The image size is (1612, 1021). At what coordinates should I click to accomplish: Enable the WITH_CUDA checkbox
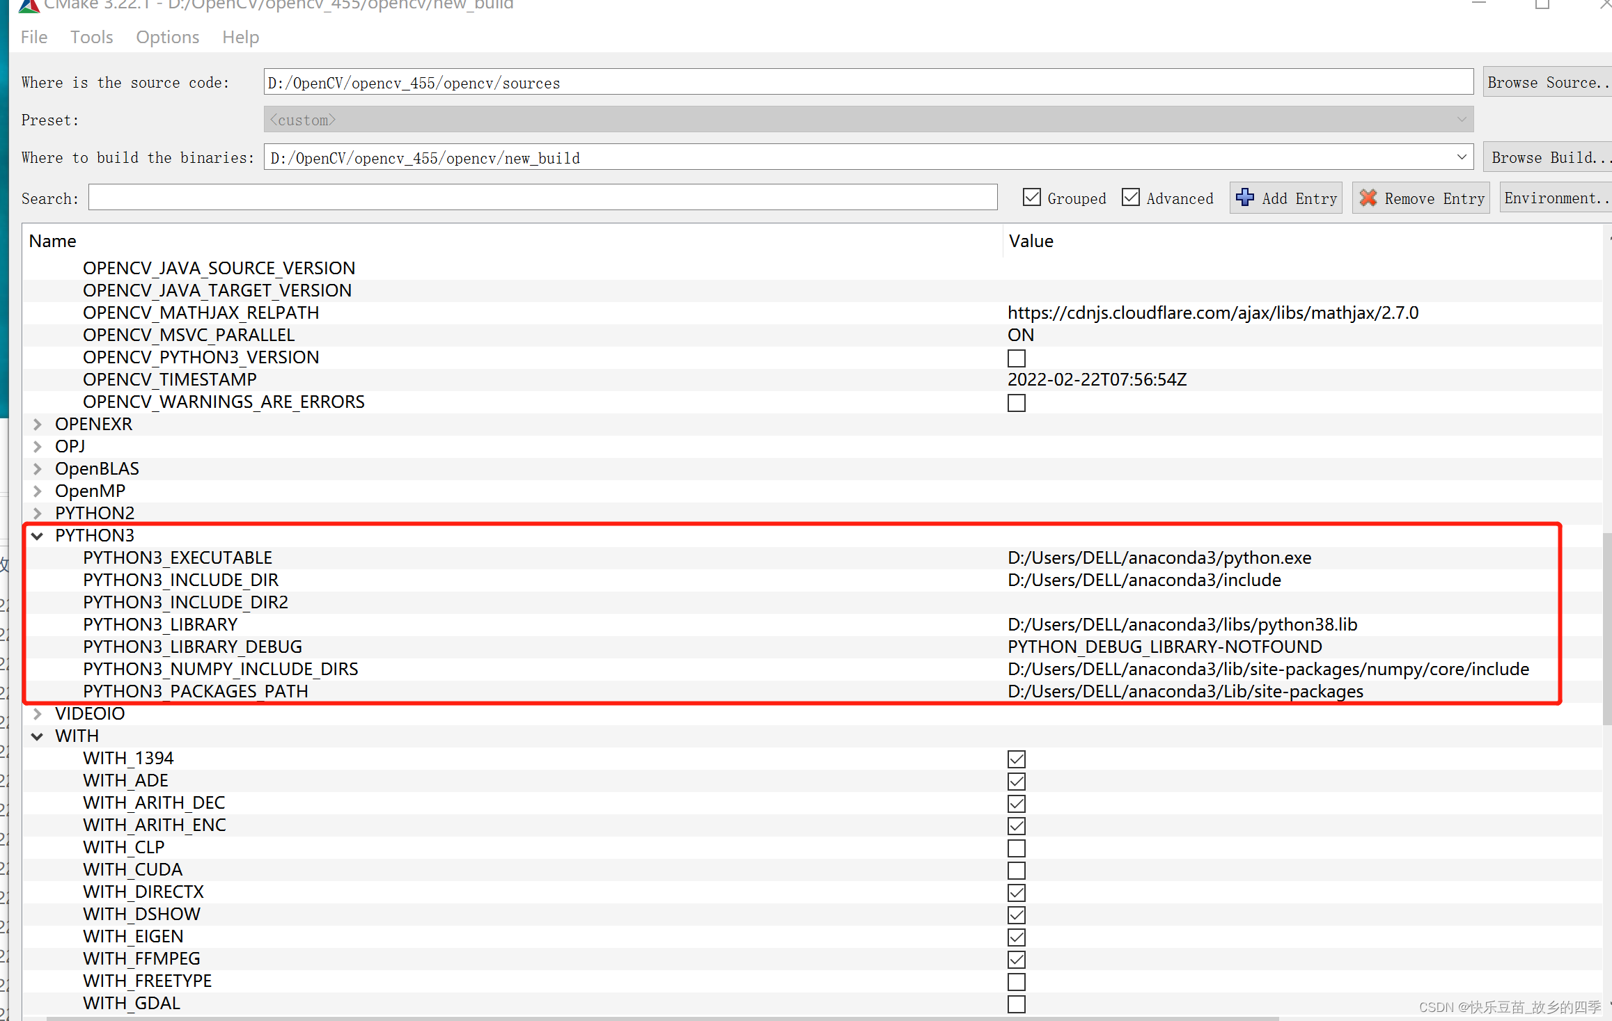click(1016, 870)
